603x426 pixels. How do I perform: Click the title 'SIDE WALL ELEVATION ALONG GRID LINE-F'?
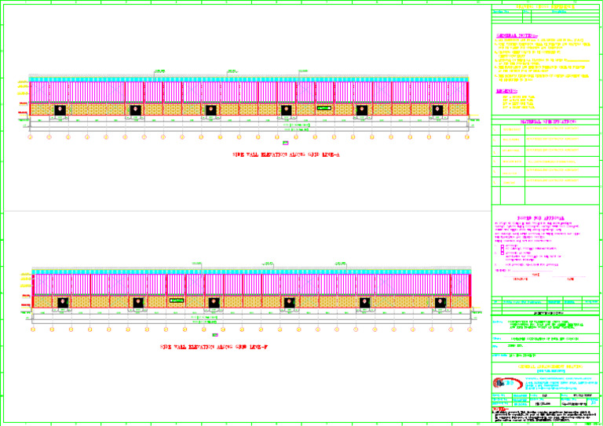pos(214,347)
